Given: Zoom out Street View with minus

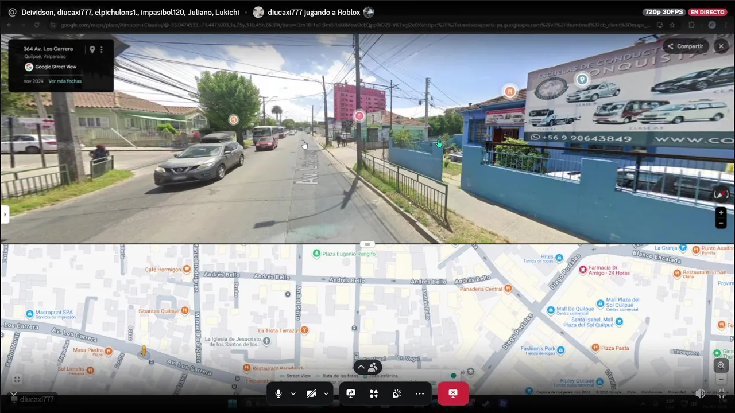Looking at the screenshot, I should tap(721, 223).
